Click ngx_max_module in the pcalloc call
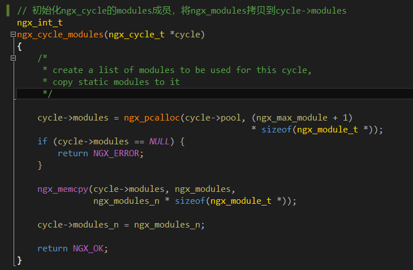The width and height of the screenshot is (413, 270). pyautogui.click(x=292, y=118)
